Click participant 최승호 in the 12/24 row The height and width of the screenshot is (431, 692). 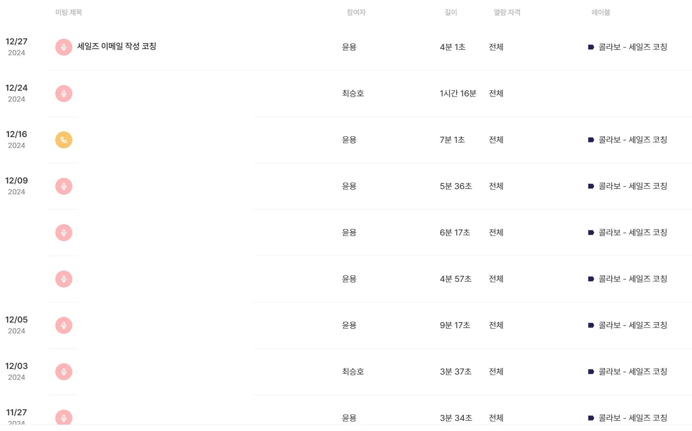click(x=353, y=94)
